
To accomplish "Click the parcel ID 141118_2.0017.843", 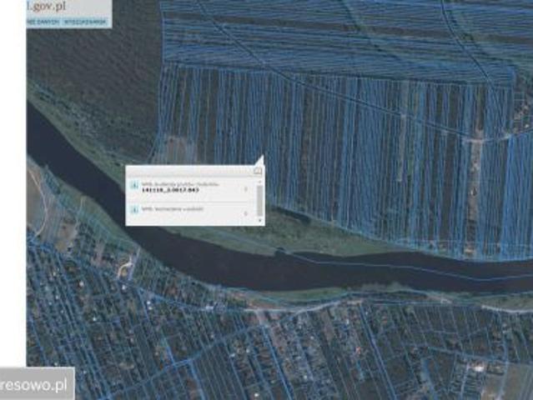I will click(x=170, y=191).
